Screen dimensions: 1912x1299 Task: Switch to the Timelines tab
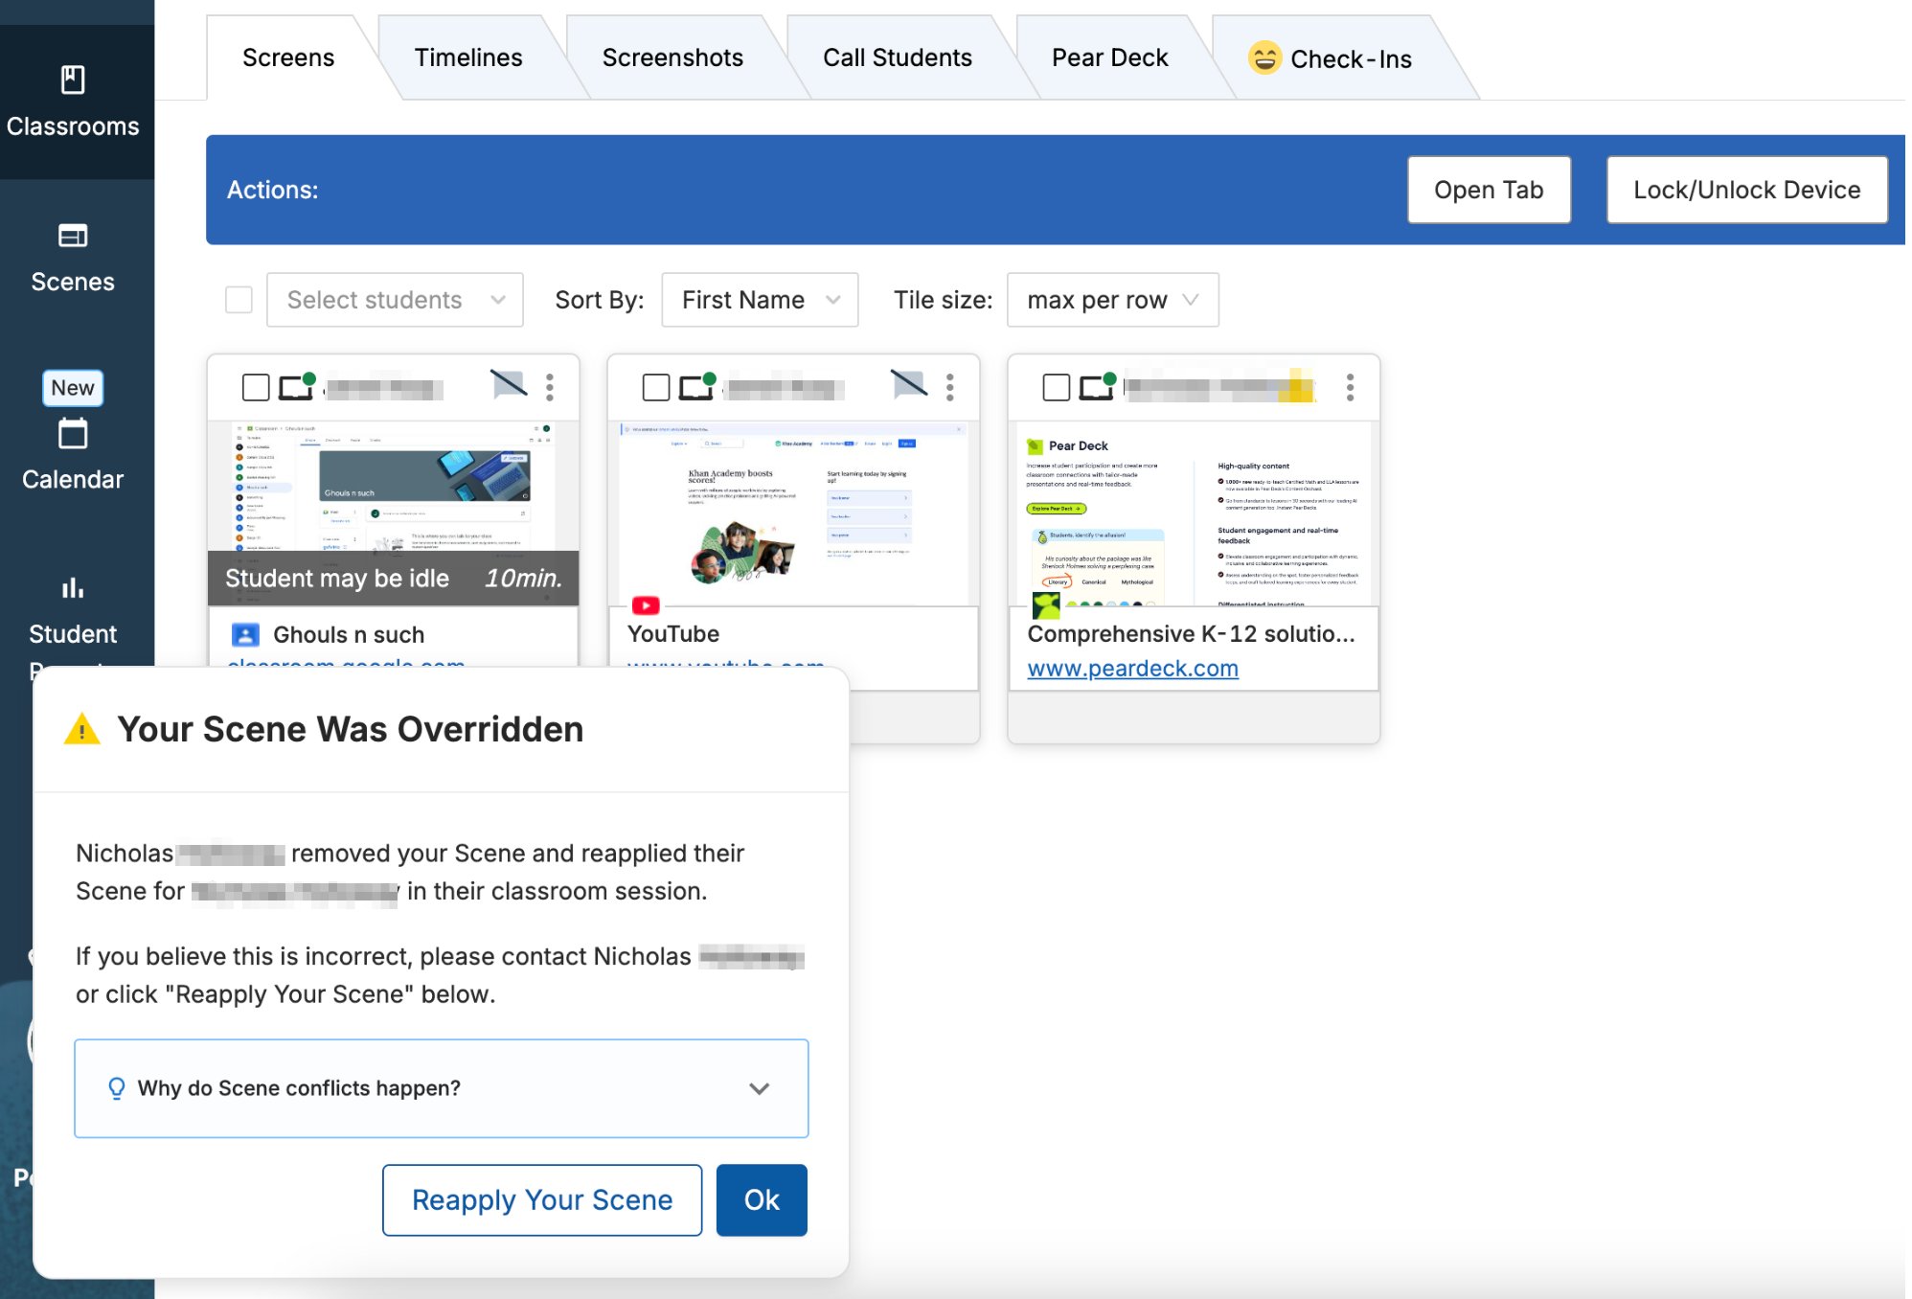coord(468,57)
